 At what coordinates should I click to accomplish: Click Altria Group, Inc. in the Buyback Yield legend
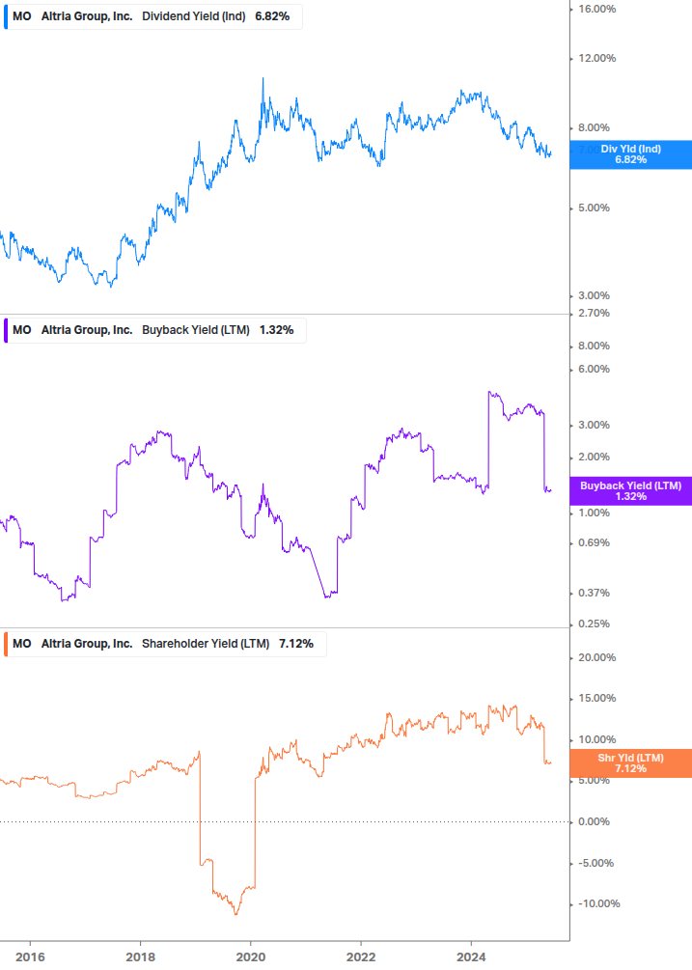(x=87, y=330)
